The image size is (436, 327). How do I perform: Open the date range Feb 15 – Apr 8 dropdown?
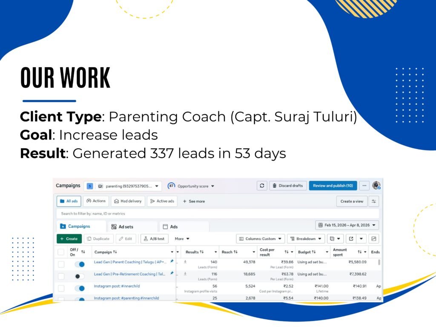pyautogui.click(x=347, y=225)
